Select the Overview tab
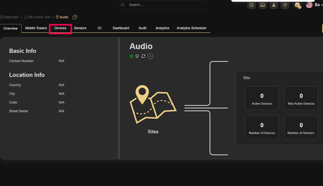This screenshot has height=186, width=323. pyautogui.click(x=10, y=28)
